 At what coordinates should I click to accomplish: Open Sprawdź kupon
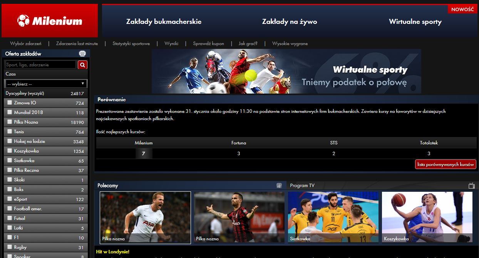(208, 44)
